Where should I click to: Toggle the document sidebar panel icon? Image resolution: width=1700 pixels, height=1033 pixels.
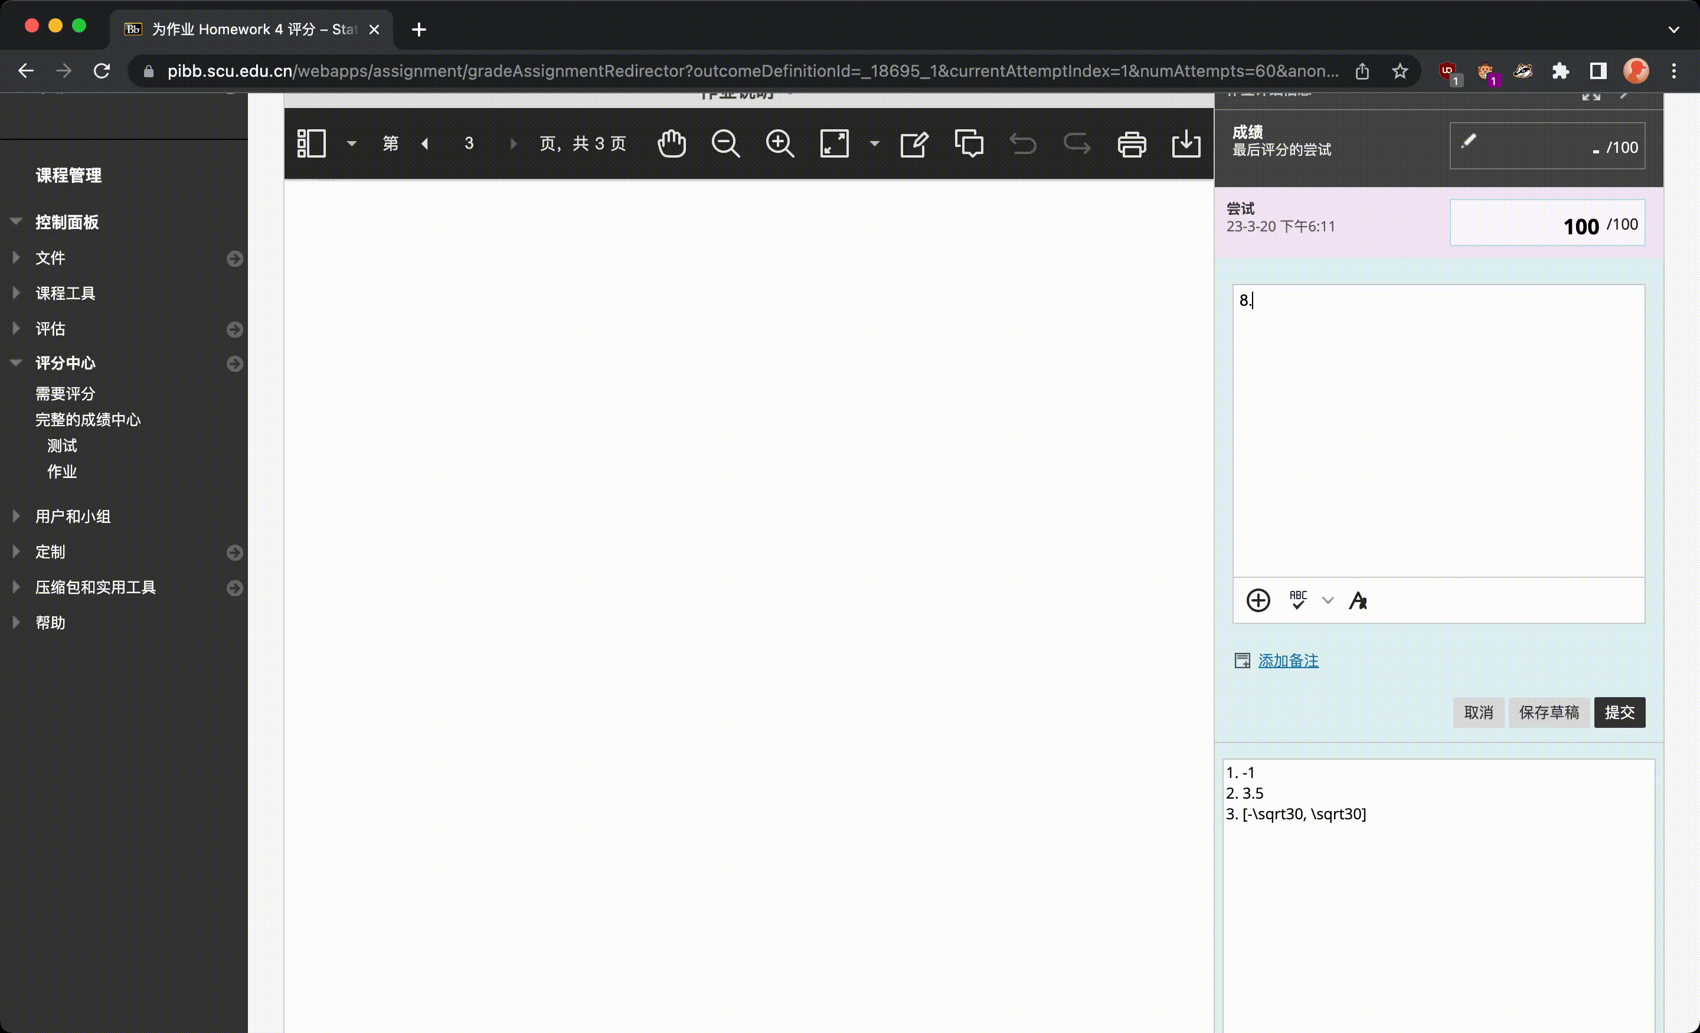(311, 143)
